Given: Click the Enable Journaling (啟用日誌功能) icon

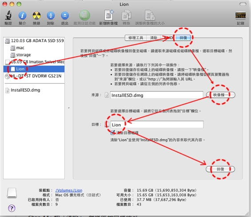Looking at the screenshot, I should [x=84, y=15].
